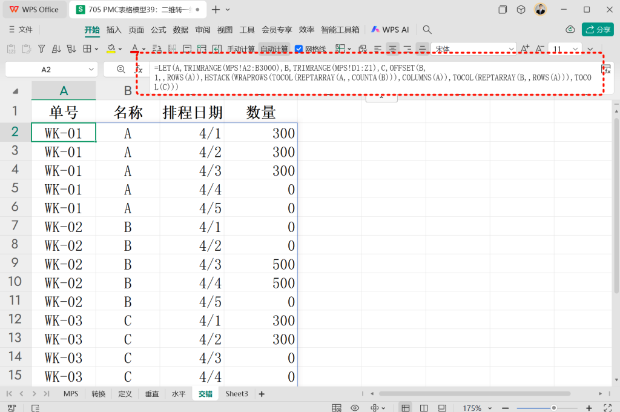Select the 插入 ribbon tab
Viewport: 620px width, 412px height.
tap(114, 30)
